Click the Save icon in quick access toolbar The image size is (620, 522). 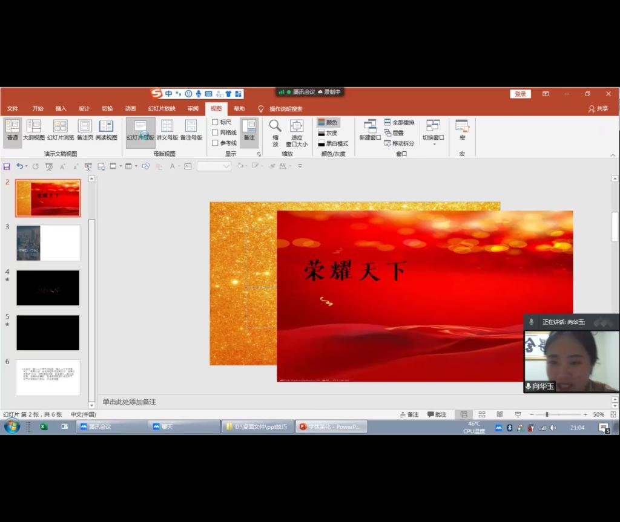tap(7, 166)
